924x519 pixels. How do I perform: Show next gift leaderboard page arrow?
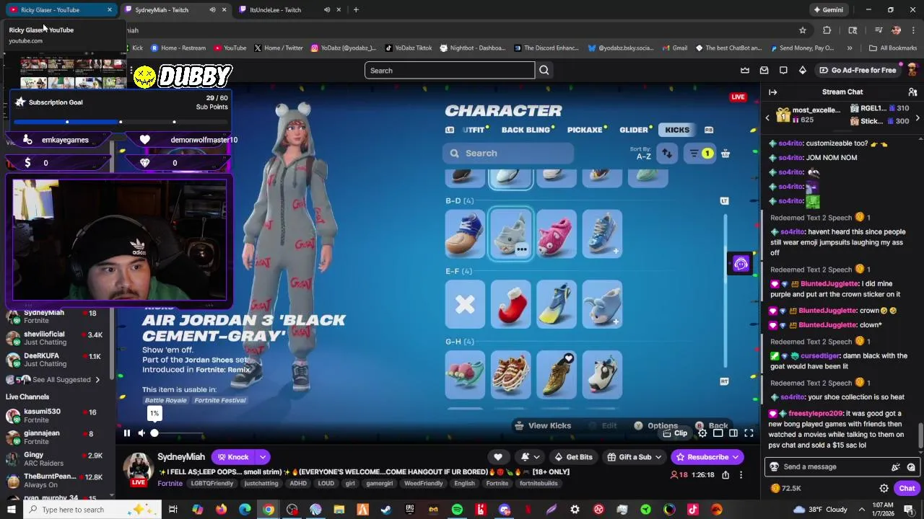918,117
